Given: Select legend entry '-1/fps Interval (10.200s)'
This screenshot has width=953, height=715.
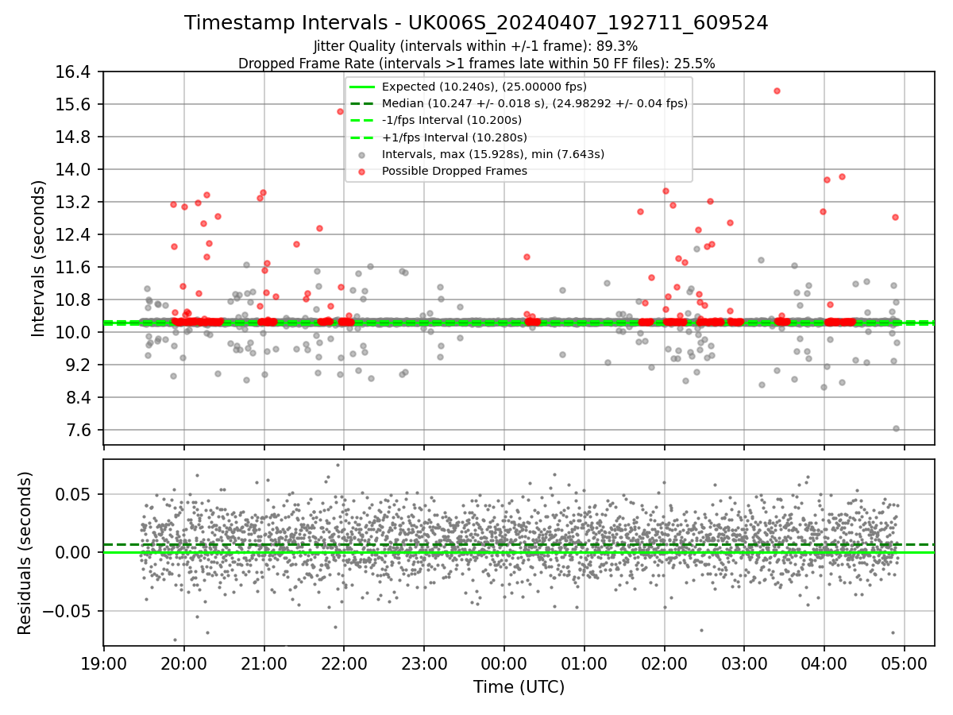Looking at the screenshot, I should click(451, 120).
